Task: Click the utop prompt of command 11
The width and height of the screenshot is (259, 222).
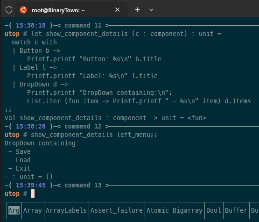Action: 12,34
